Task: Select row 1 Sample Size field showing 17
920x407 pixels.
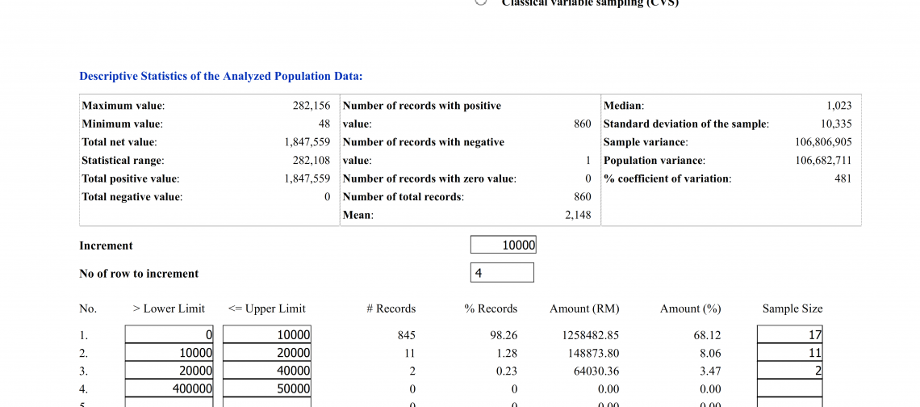Action: (790, 335)
